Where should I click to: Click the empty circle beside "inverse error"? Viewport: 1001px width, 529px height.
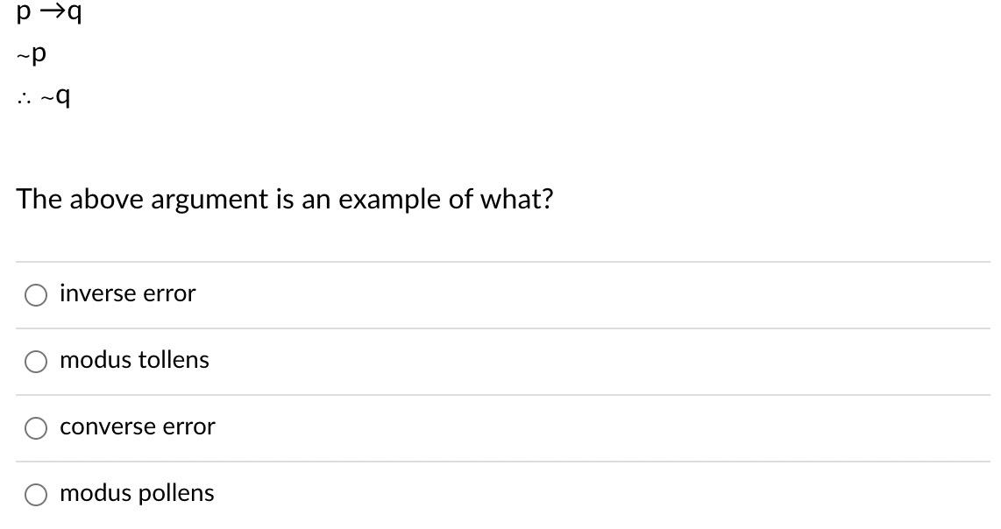[35, 295]
